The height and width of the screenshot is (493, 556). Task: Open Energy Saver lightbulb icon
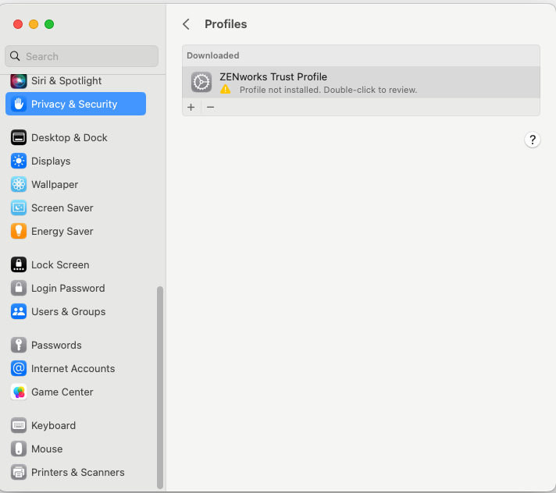(19, 231)
